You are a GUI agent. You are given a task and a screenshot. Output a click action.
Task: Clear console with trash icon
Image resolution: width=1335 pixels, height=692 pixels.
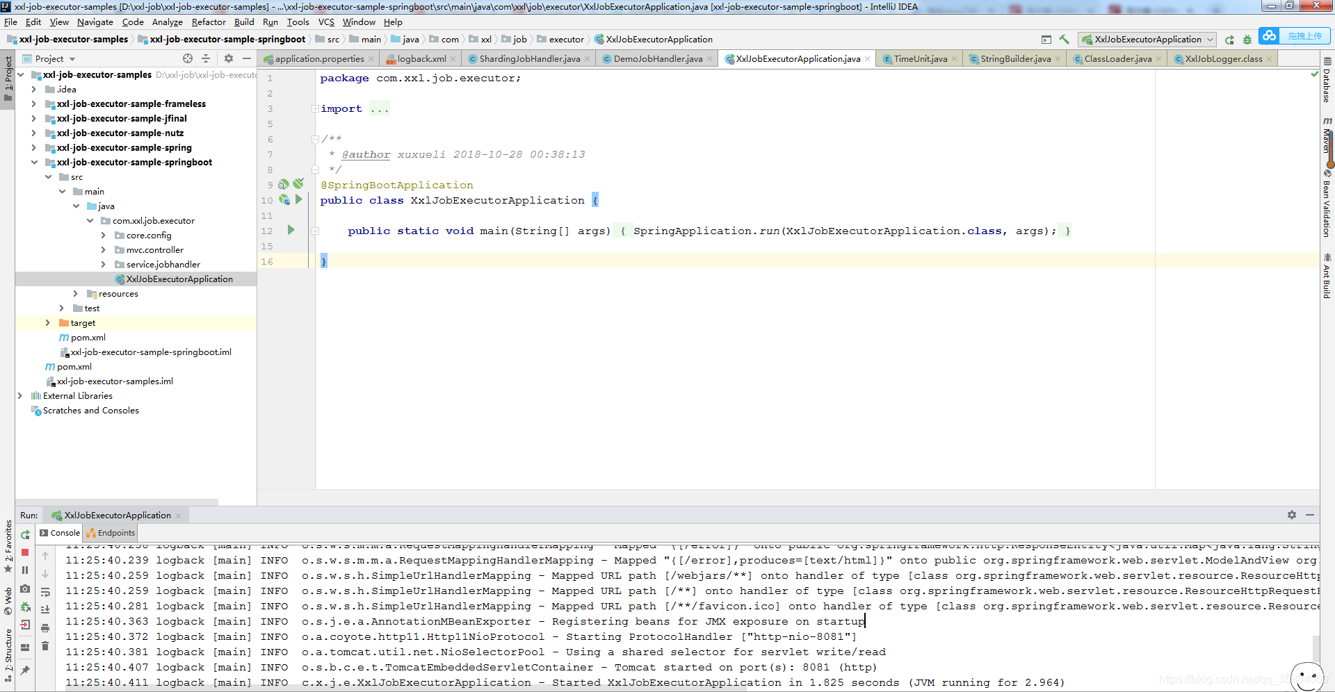[x=45, y=646]
